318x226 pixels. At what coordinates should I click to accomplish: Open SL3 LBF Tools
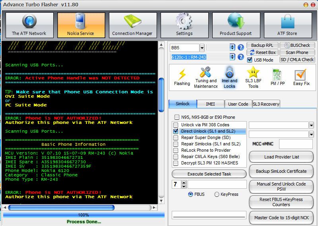coord(253,77)
